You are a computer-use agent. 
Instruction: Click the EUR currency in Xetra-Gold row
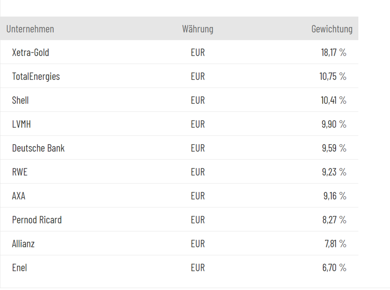[198, 52]
